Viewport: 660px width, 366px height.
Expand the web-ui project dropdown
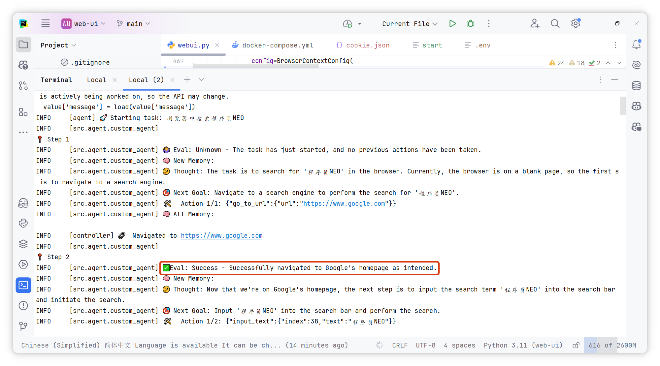coord(83,23)
